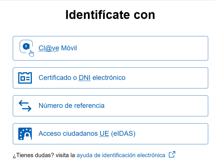
Task: Click the hand pointer on Cl@ve icon
Action: 31,53
